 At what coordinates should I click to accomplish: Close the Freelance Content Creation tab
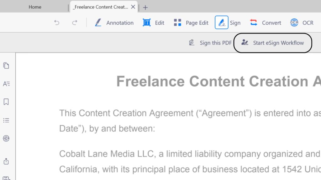[133, 7]
